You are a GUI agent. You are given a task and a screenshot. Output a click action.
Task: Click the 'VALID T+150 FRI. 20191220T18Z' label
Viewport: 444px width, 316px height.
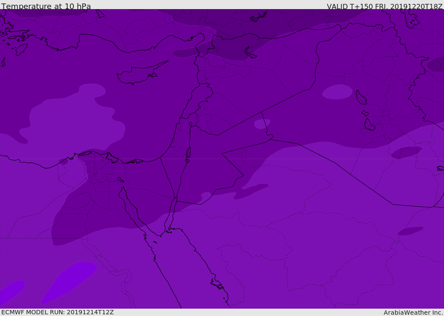tap(385, 7)
